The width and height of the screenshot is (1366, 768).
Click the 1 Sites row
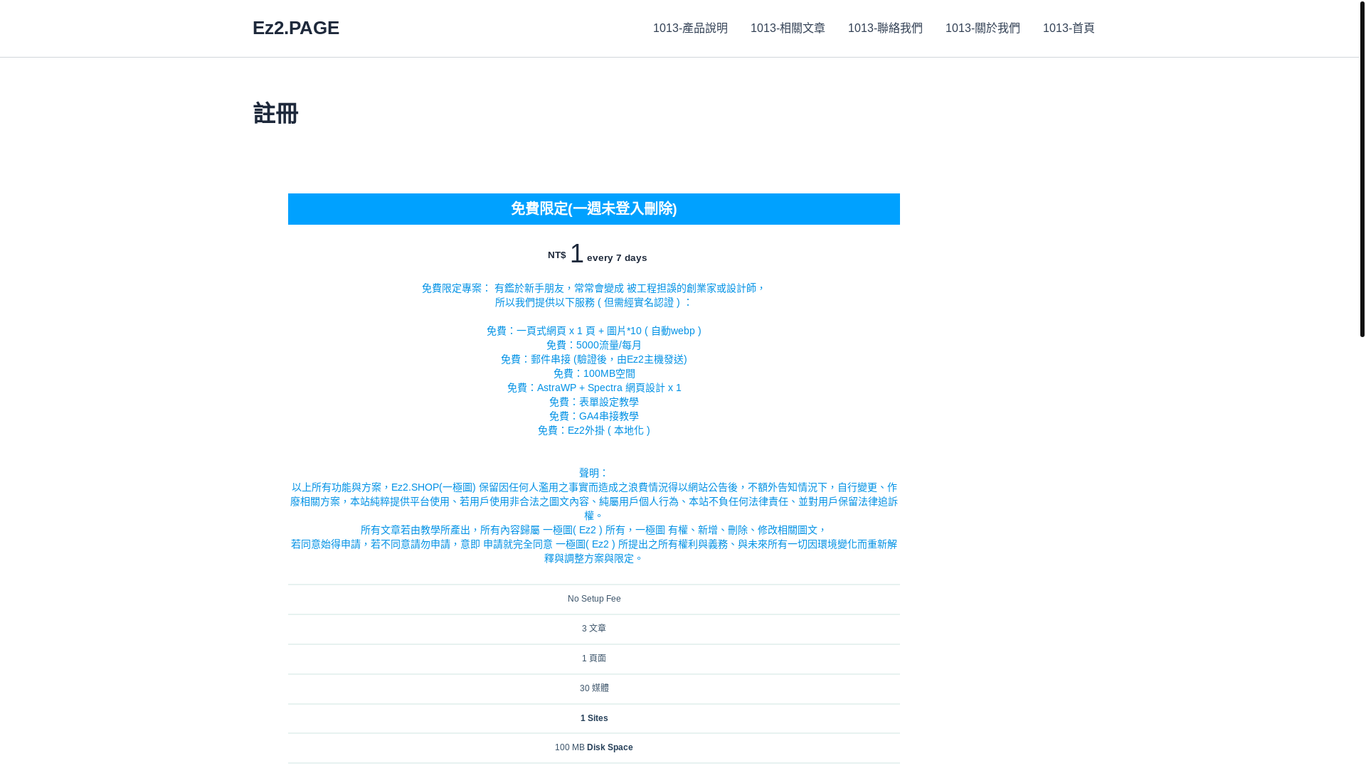click(594, 719)
